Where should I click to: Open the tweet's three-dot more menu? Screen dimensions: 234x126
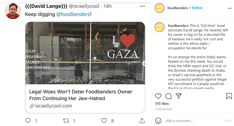point(142,6)
